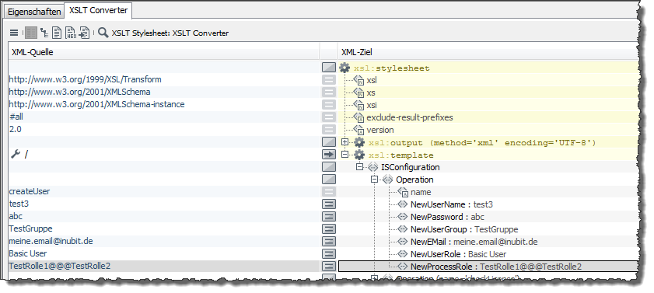Image resolution: width=654 pixels, height=293 pixels.
Task: Click the import document toolbar icon
Action: coord(84,33)
